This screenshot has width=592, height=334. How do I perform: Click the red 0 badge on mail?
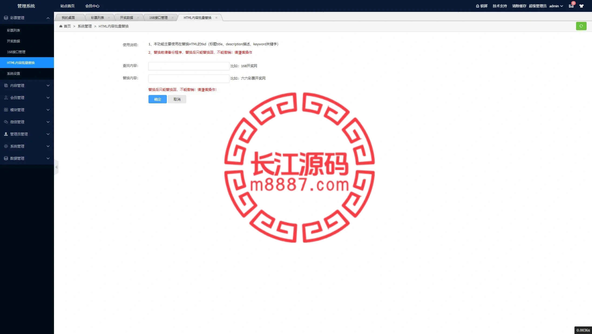pos(573,3)
